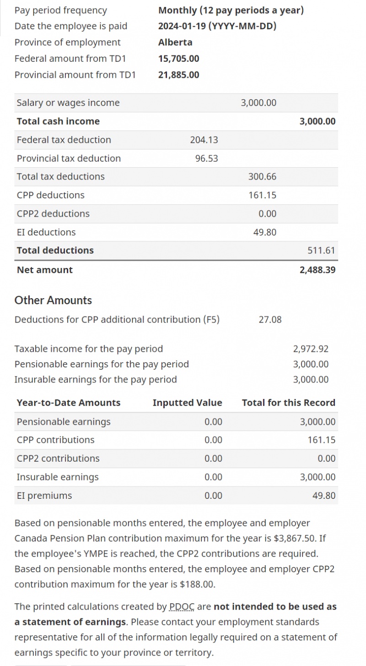The width and height of the screenshot is (366, 666).
Task: Click the Year-to-Date Amounts column header
Action: [69, 403]
